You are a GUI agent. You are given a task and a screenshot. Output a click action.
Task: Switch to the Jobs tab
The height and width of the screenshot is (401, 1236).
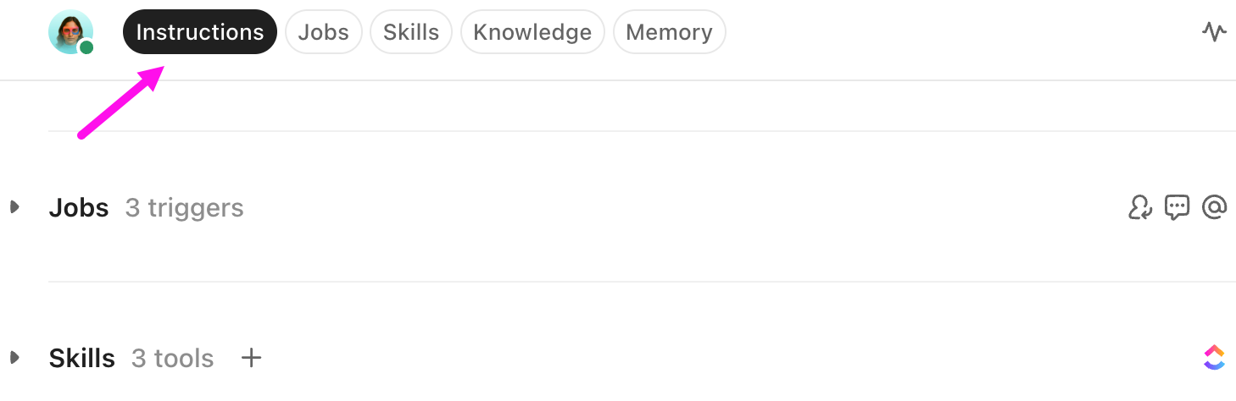(324, 32)
